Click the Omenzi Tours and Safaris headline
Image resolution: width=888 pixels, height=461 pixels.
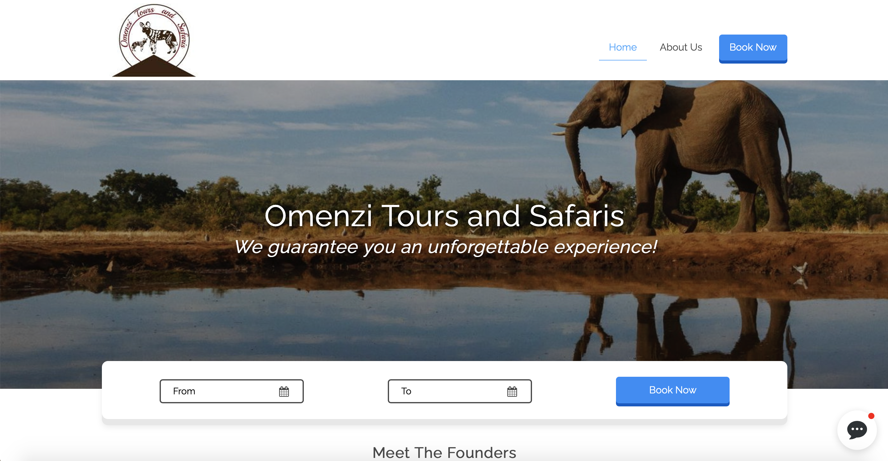(444, 216)
